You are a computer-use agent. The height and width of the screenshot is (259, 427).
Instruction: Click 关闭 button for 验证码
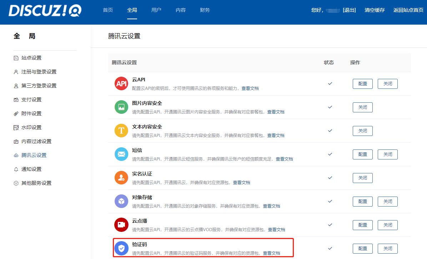[388, 249]
